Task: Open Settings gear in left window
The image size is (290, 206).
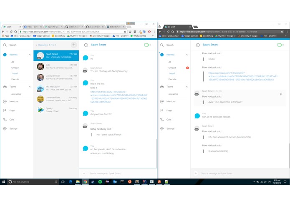Action: point(5,128)
